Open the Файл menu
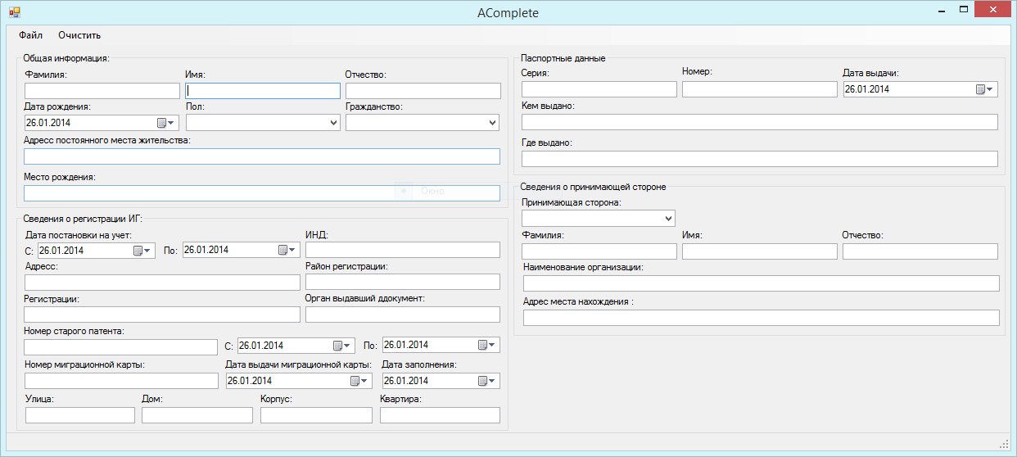Viewport: 1017px width, 457px height. 30,35
